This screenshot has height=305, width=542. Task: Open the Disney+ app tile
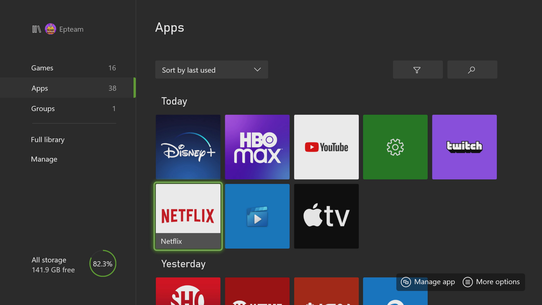(x=188, y=147)
